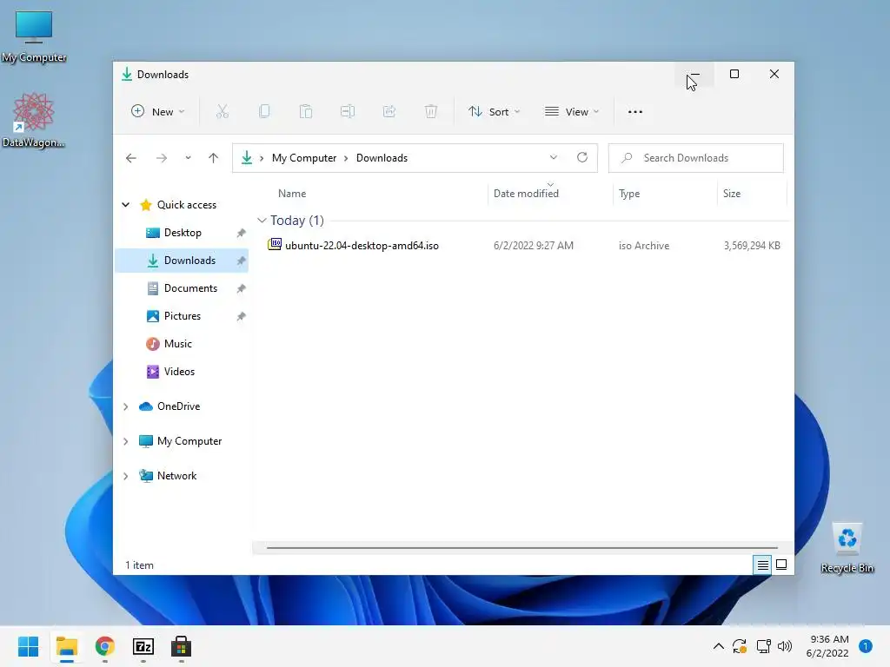Click the Rename icon in toolbar

pyautogui.click(x=348, y=112)
